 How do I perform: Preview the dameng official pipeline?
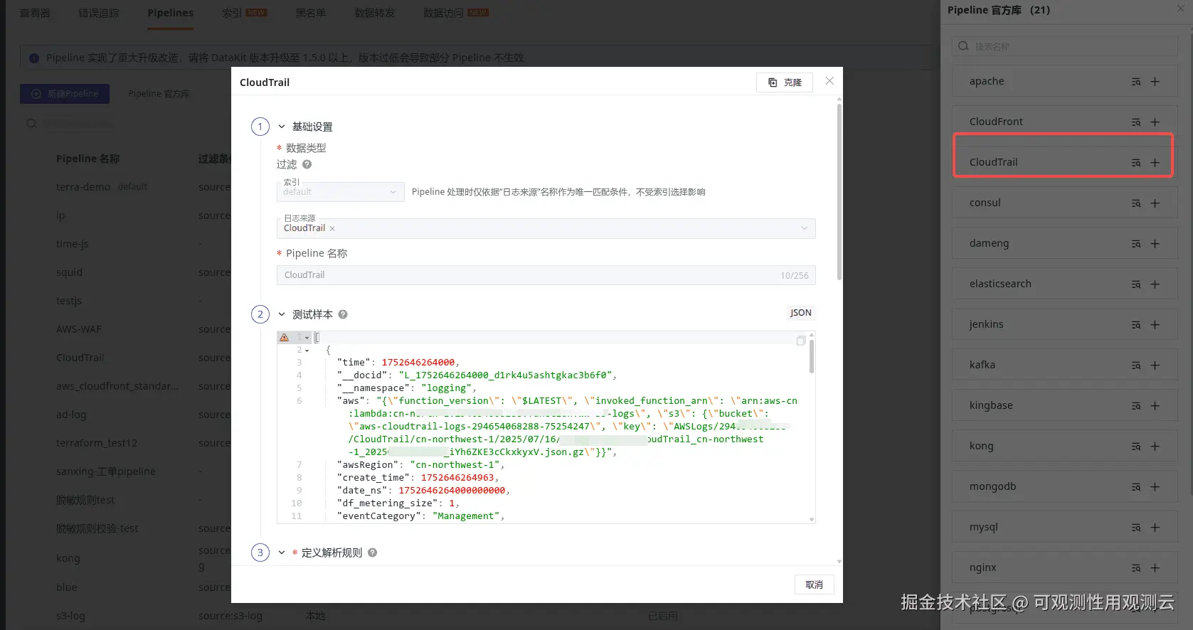1136,244
